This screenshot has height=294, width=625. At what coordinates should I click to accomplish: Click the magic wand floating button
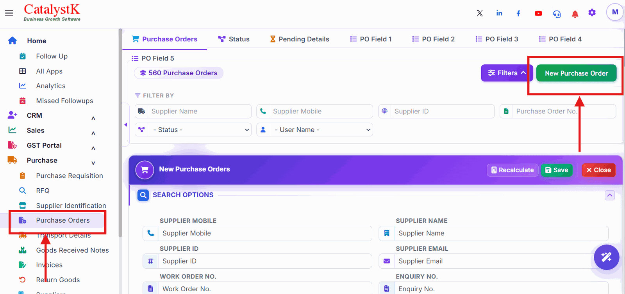[606, 257]
